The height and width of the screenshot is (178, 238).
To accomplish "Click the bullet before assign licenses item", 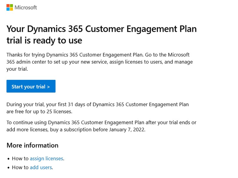I will (9, 159).
